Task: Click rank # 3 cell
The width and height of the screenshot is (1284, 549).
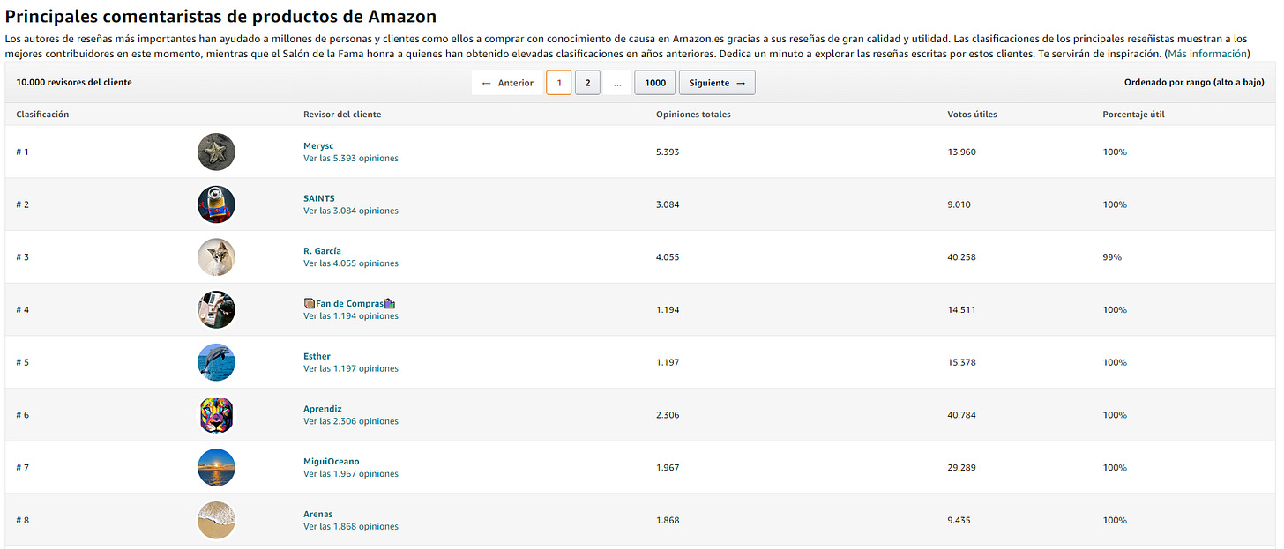Action: [x=22, y=257]
